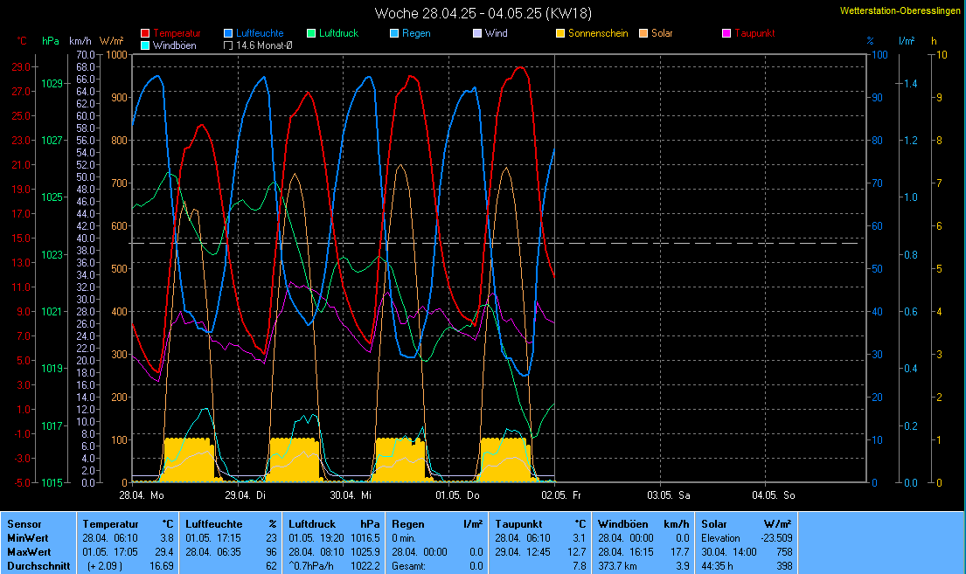Click the 'Durchschnitt' row label
The width and height of the screenshot is (966, 574).
[x=38, y=566]
